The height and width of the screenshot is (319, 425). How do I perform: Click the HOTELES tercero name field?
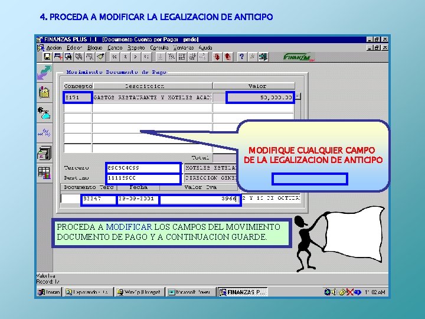click(x=211, y=168)
